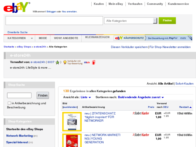The height and width of the screenshot is (147, 196).
Task: Open the ZITATENSCHATZ book thumbnail
Action: click(x=72, y=122)
